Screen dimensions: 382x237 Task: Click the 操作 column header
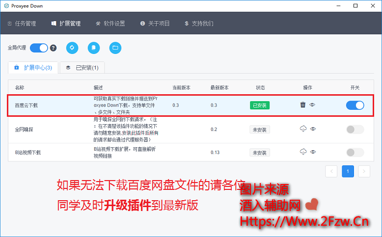[308, 88]
